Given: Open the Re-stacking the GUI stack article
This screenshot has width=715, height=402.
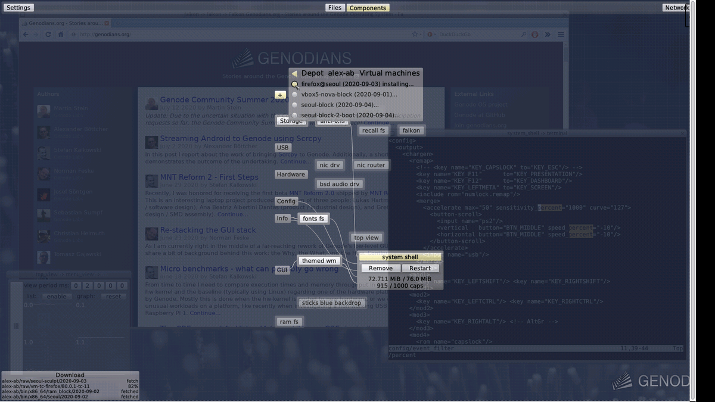Looking at the screenshot, I should (208, 230).
